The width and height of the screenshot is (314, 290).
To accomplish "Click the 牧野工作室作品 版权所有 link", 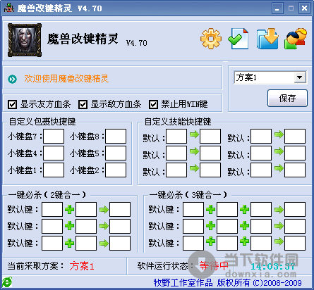I will (227, 282).
